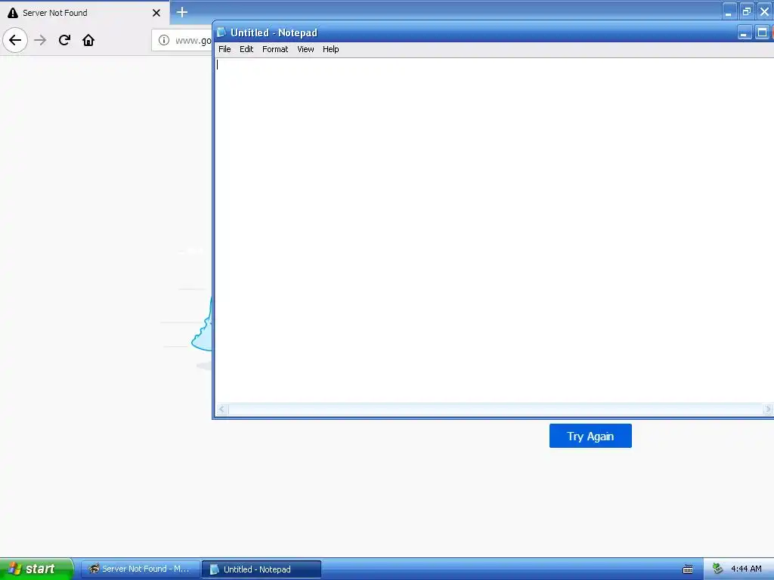This screenshot has height=580, width=774.
Task: Click Notepad horizontal scrollbar left arrow
Action: pos(222,409)
